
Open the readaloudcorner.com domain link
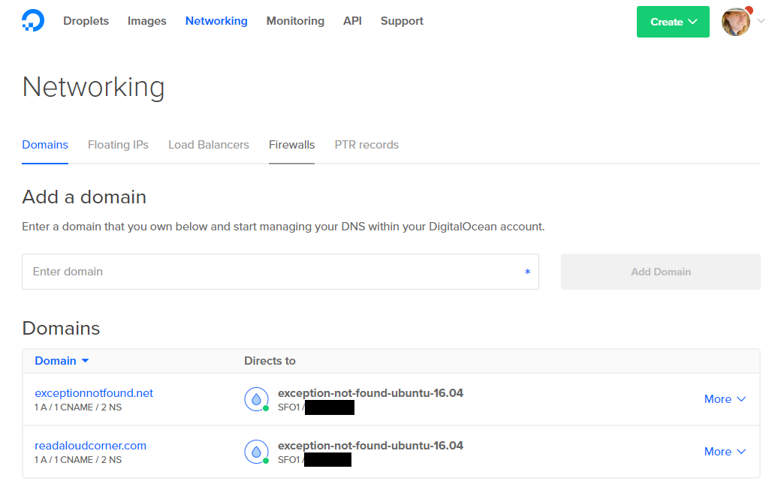point(90,446)
